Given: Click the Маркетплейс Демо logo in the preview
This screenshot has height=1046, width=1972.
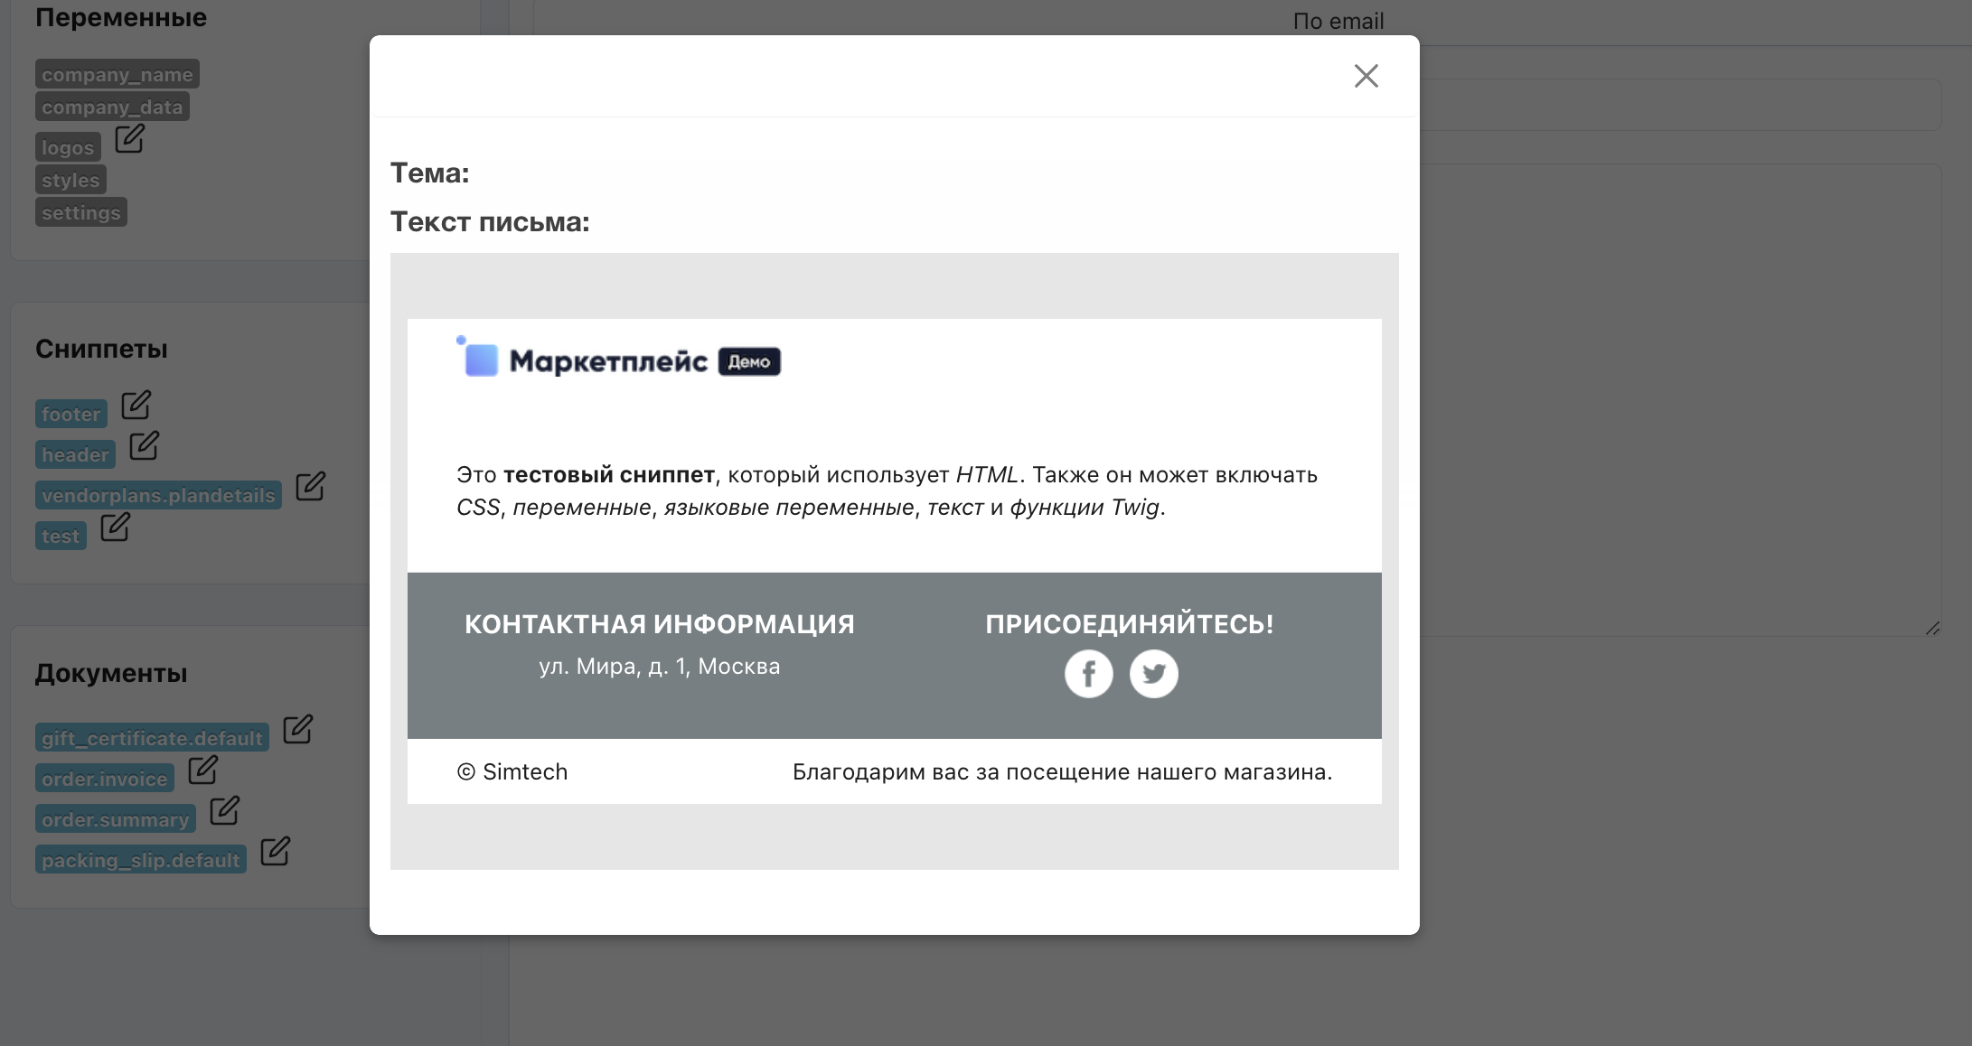Looking at the screenshot, I should point(619,360).
